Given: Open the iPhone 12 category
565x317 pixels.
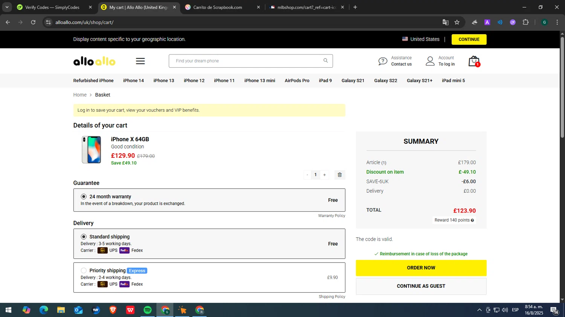Looking at the screenshot, I should [x=194, y=80].
